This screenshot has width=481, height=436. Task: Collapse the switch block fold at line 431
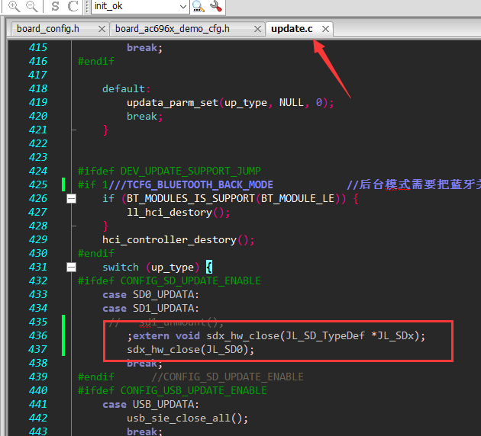click(x=71, y=268)
